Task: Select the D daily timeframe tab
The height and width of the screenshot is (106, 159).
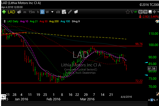Action: 42,12
